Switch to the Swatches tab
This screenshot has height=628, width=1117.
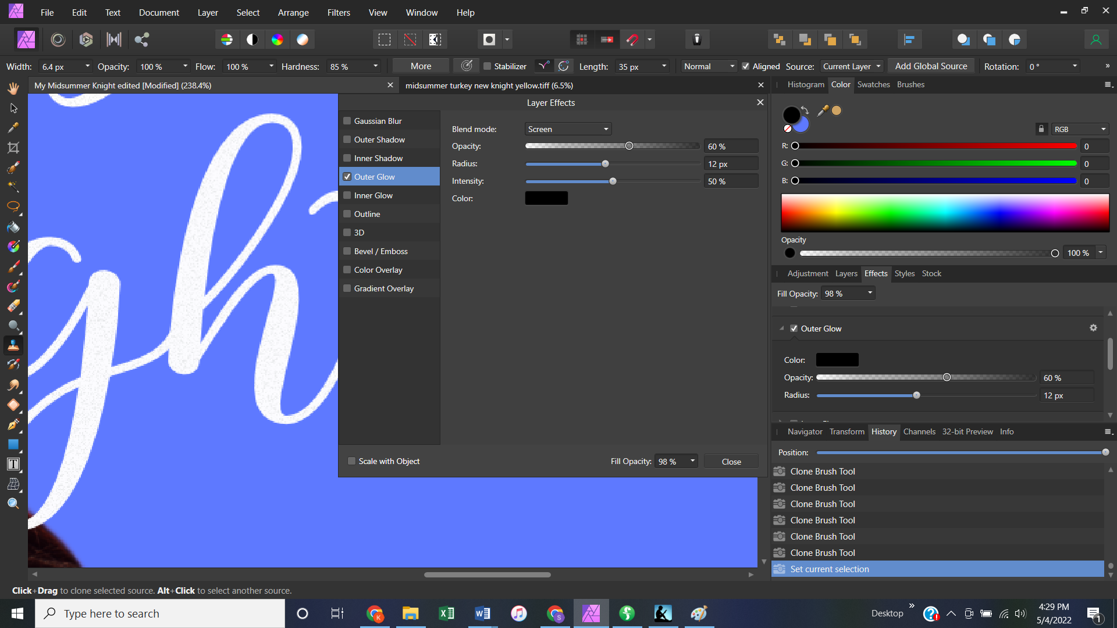873,84
